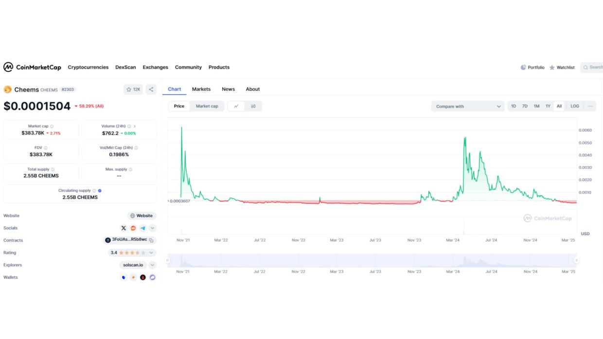Click the Max. supply info icon
Viewport: 603px width, 339px height.
[x=130, y=169]
